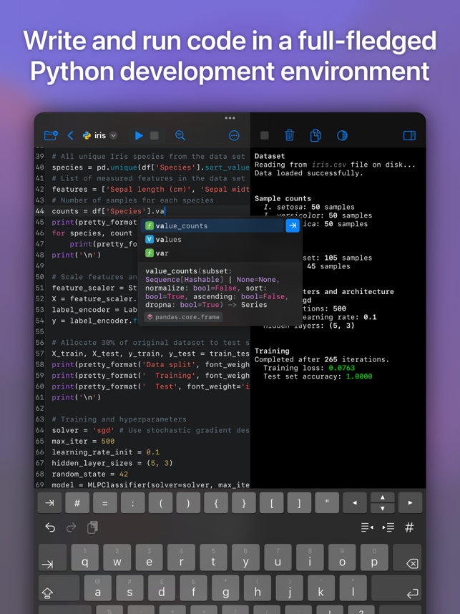Stop the console process square

point(265,135)
